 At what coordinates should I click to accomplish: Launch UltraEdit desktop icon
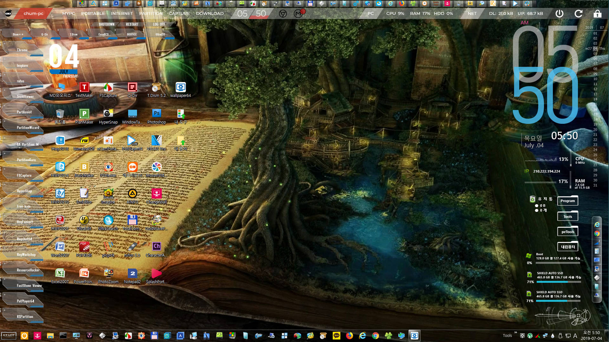click(84, 223)
